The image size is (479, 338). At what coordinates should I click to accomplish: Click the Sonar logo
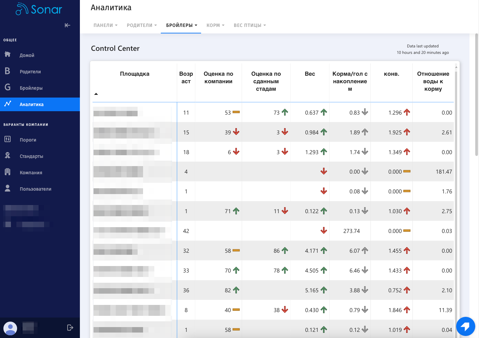39,9
